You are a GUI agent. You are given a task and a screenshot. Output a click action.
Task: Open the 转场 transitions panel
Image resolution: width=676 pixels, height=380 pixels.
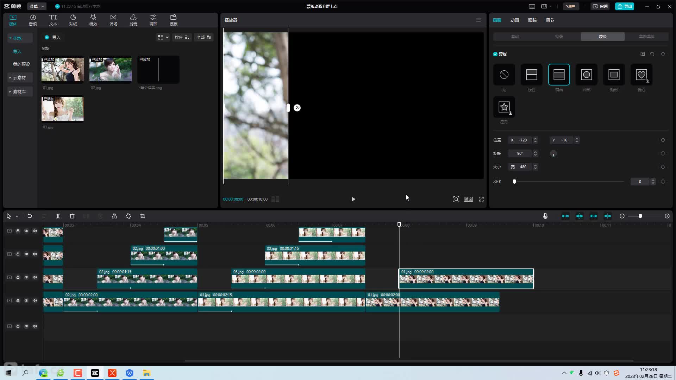click(x=113, y=20)
